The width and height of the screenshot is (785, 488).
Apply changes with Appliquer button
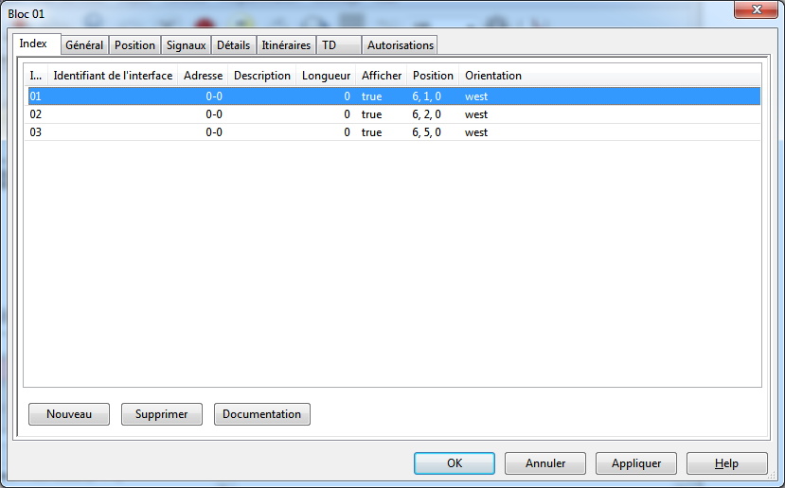[x=635, y=463]
